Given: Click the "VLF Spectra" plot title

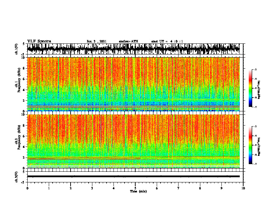Looking at the screenshot, I should [x=39, y=41].
